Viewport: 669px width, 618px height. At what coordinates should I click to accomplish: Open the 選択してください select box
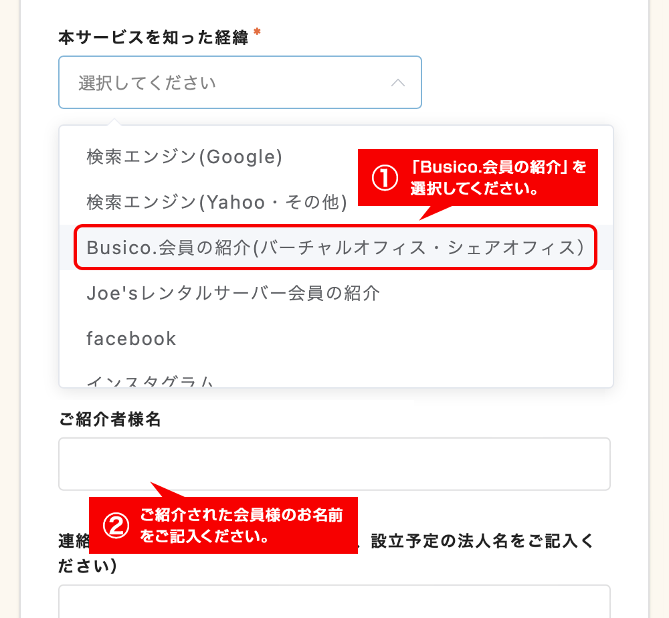(201, 82)
